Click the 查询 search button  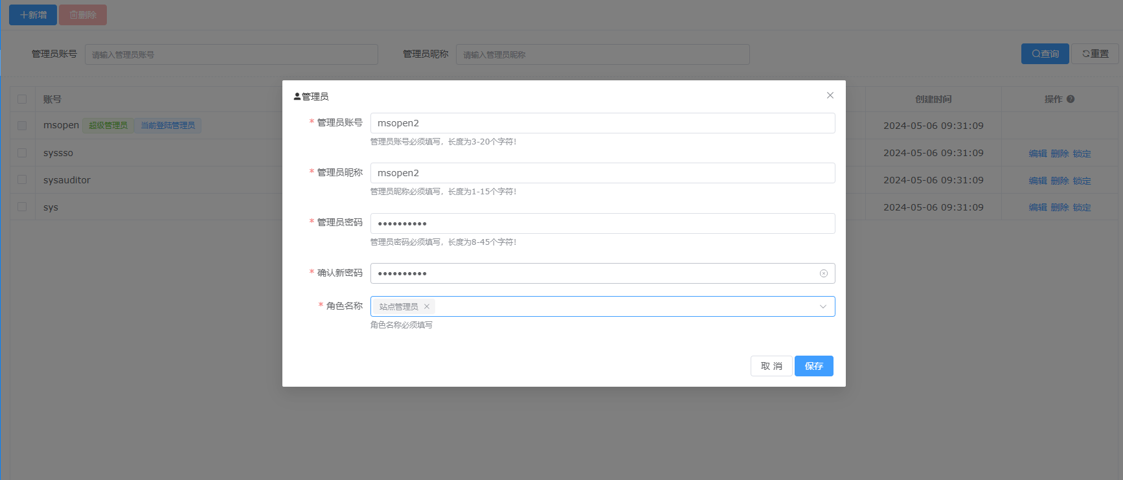(1045, 54)
